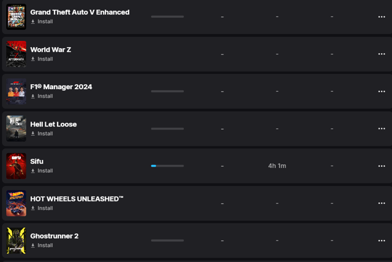Install Ghostrunner 2

pyautogui.click(x=42, y=246)
